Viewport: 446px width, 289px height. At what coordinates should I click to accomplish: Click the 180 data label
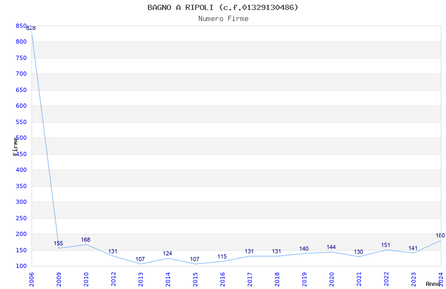point(440,236)
